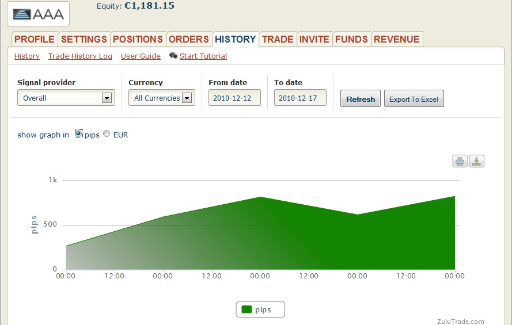
Task: Click the History sub-link
Action: (26, 56)
